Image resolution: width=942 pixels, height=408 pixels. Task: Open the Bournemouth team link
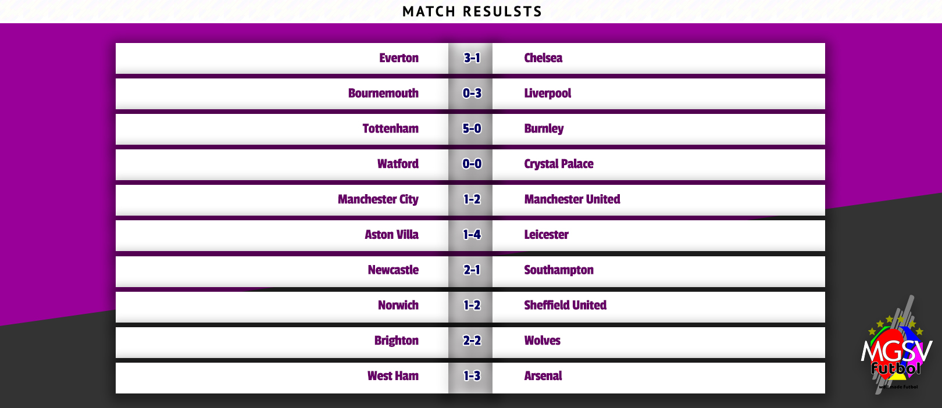click(383, 94)
